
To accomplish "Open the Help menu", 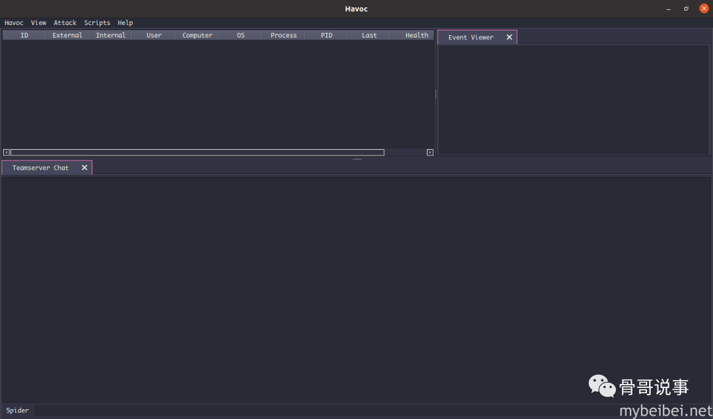I will click(125, 22).
